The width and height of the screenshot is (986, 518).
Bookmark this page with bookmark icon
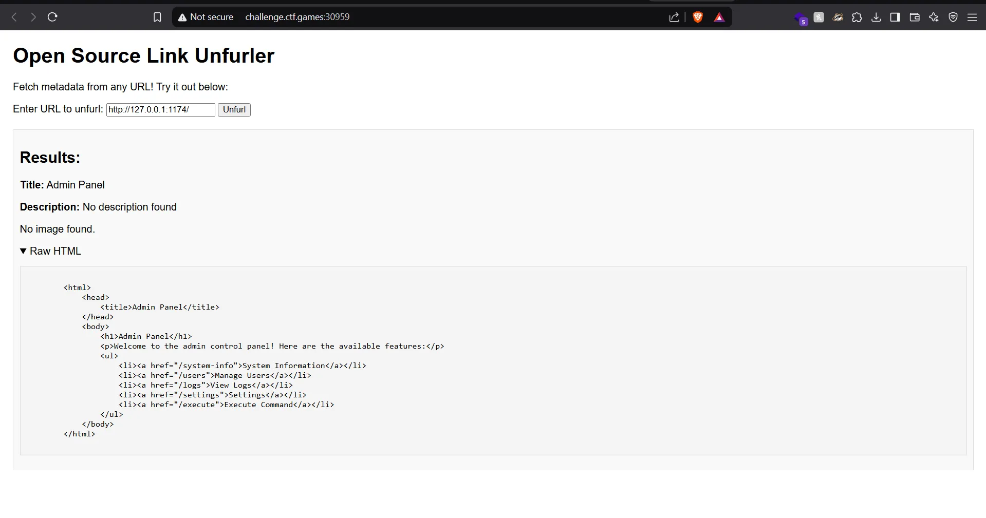click(x=157, y=17)
